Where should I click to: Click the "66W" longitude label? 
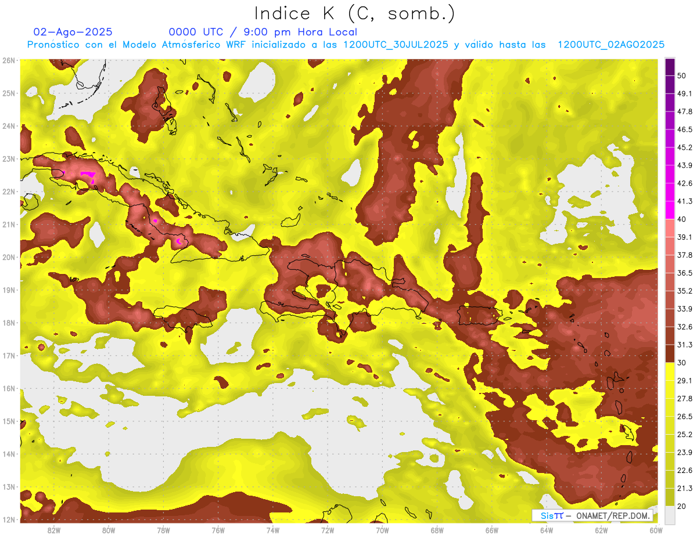coord(491,530)
